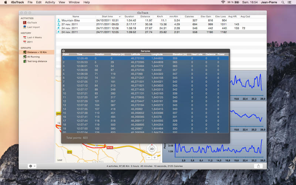
Task: Sort by Elev Gain column
Action: click(206, 17)
